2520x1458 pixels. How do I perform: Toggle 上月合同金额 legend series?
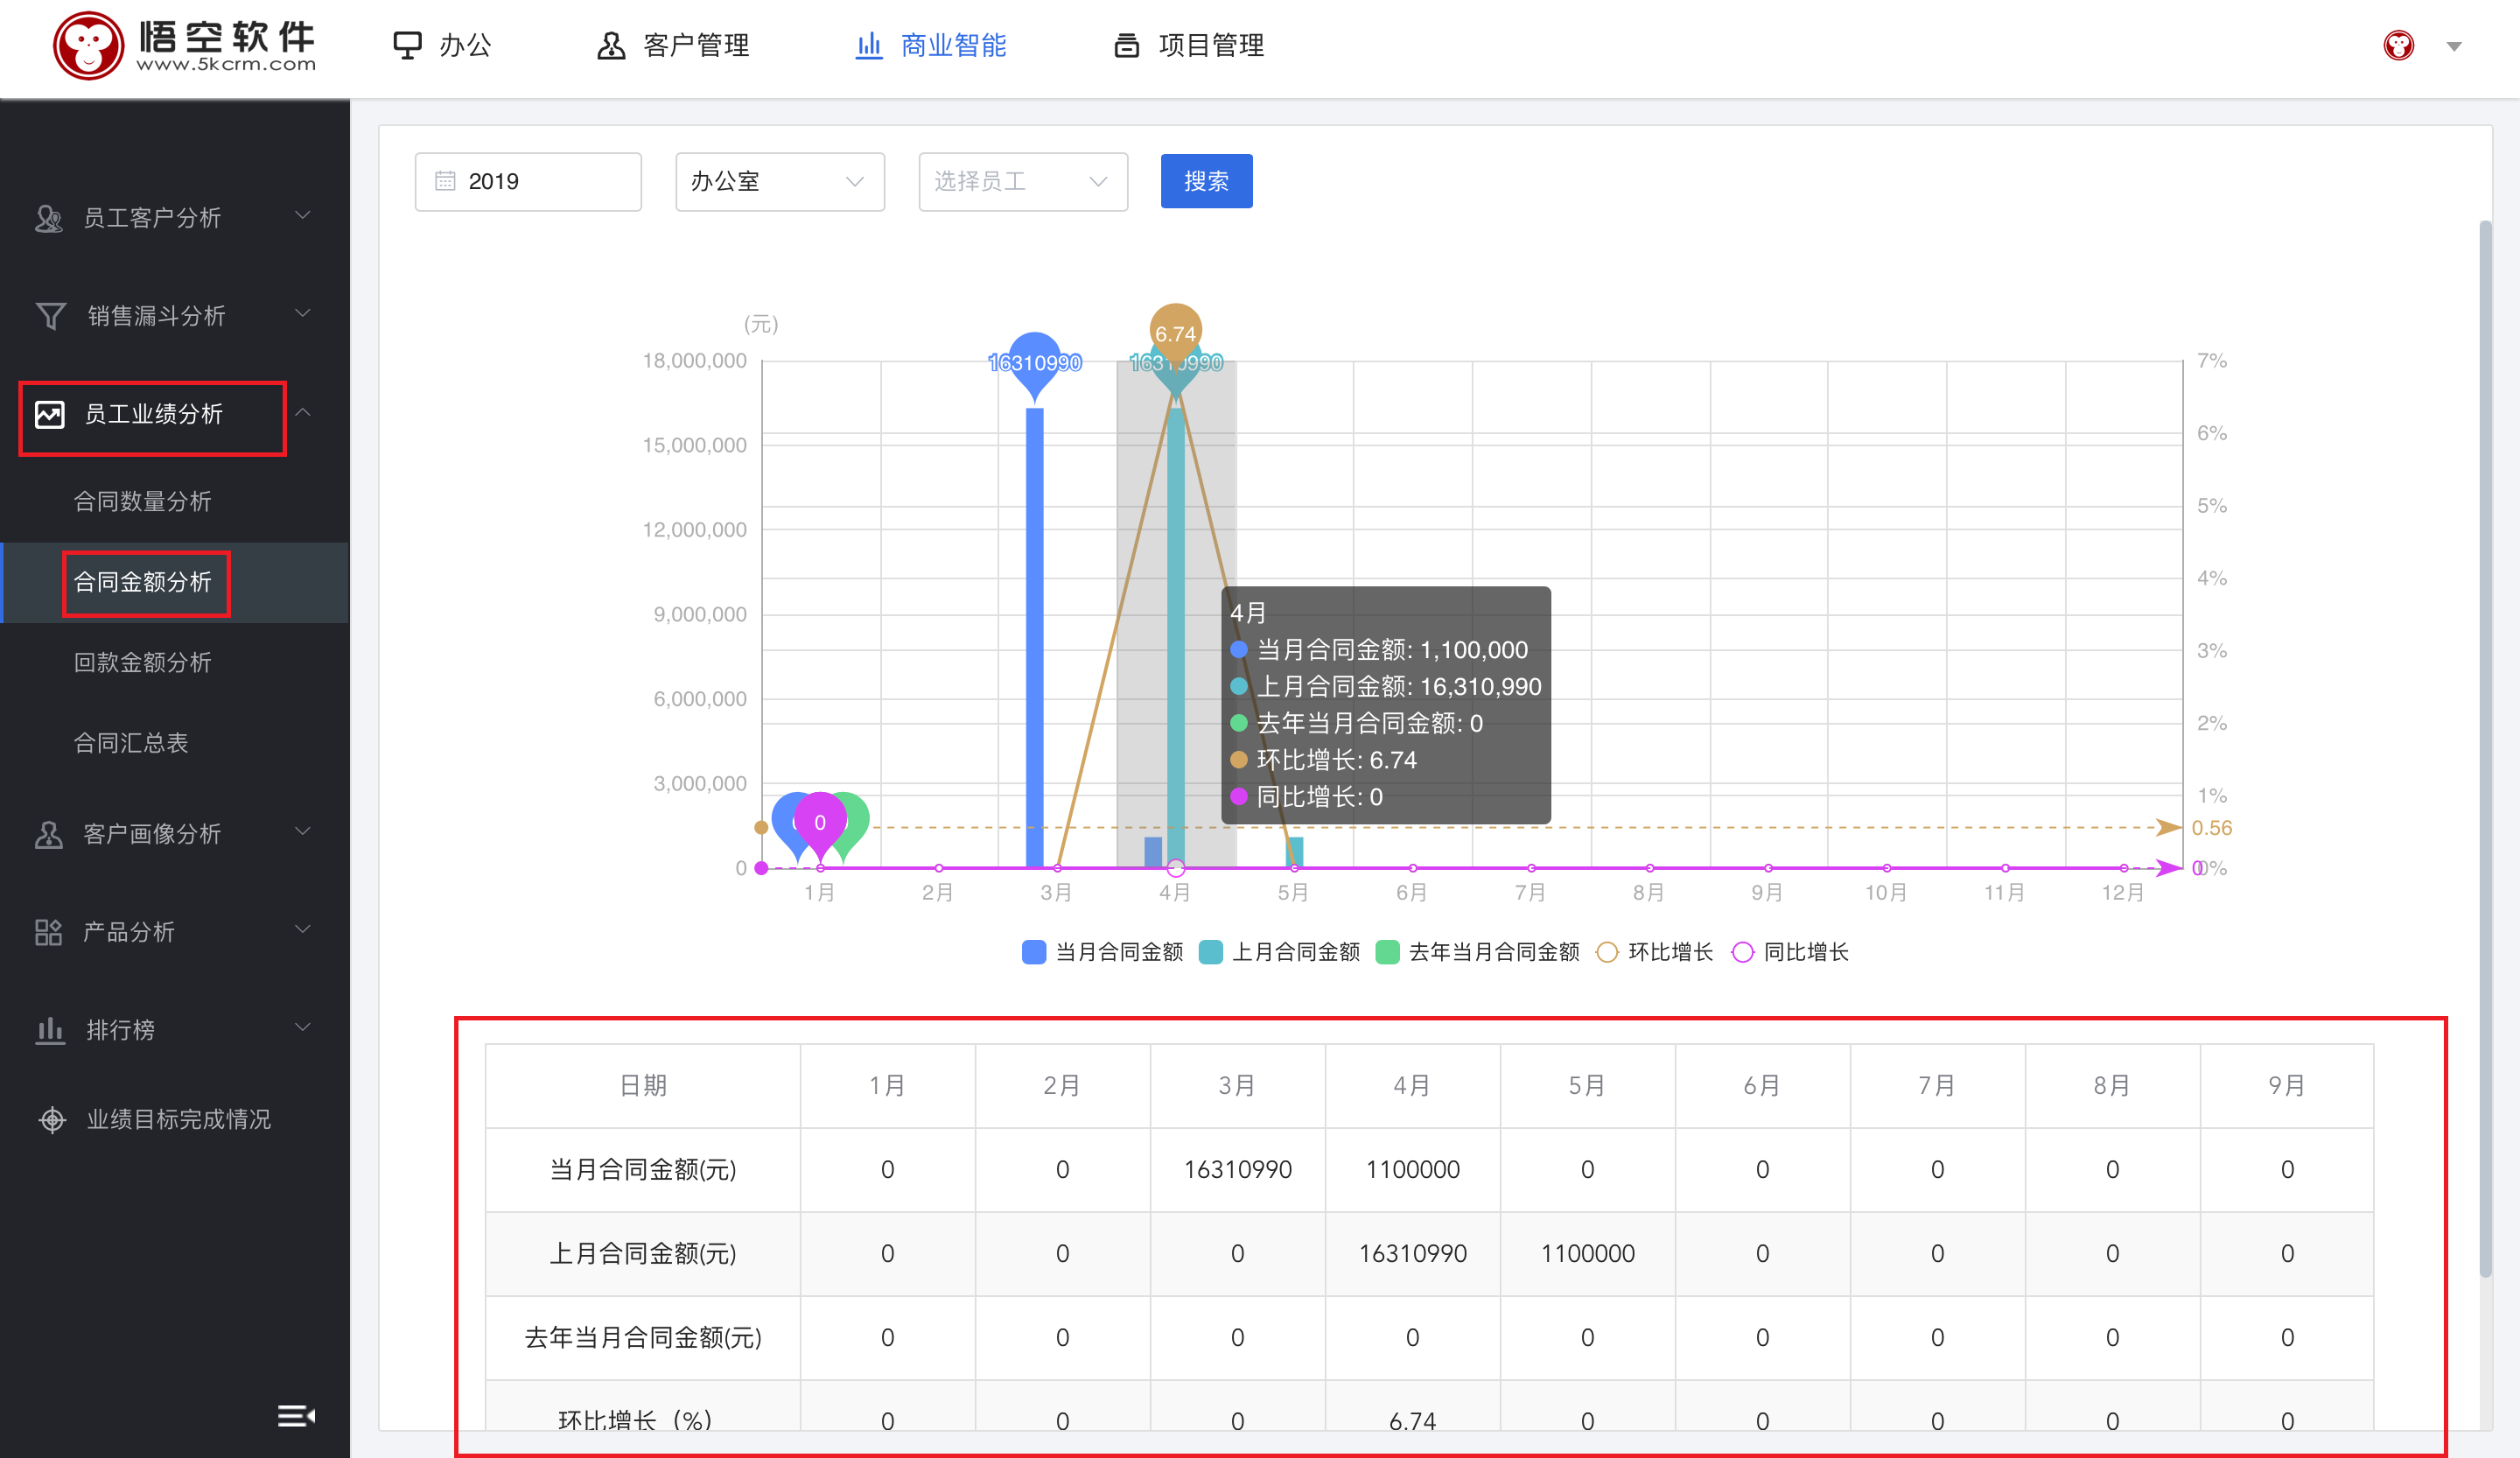tap(1280, 952)
